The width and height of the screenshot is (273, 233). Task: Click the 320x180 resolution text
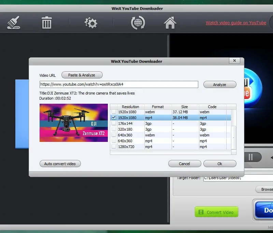(x=125, y=129)
